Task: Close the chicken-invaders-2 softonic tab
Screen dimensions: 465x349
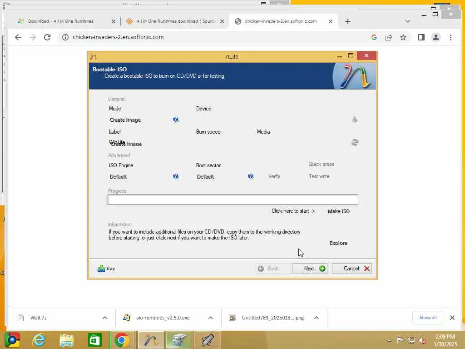Action: coord(331,21)
